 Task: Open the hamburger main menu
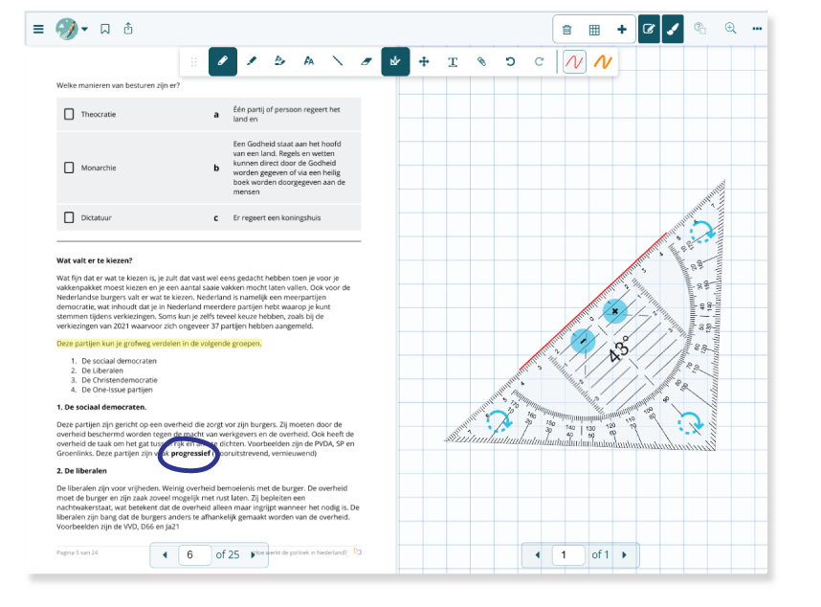(x=38, y=29)
